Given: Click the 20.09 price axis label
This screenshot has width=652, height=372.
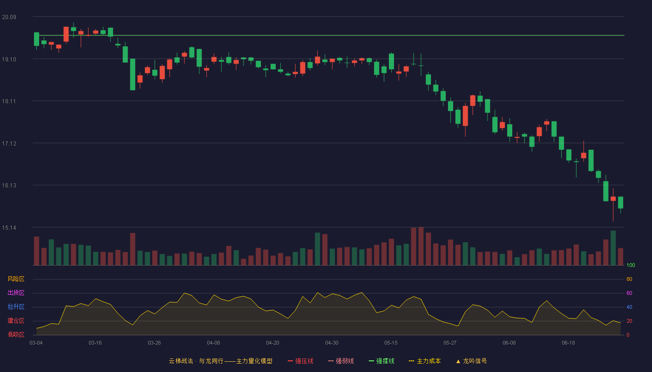Looking at the screenshot, I should coord(9,17).
